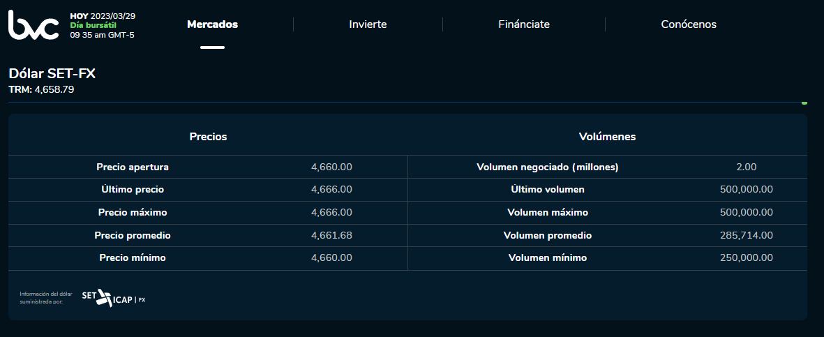Click the Dólar SET-FX heading
824x337 pixels.
click(x=52, y=74)
